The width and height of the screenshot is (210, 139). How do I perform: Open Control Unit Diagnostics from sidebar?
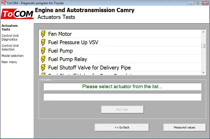pyautogui.click(x=10, y=38)
